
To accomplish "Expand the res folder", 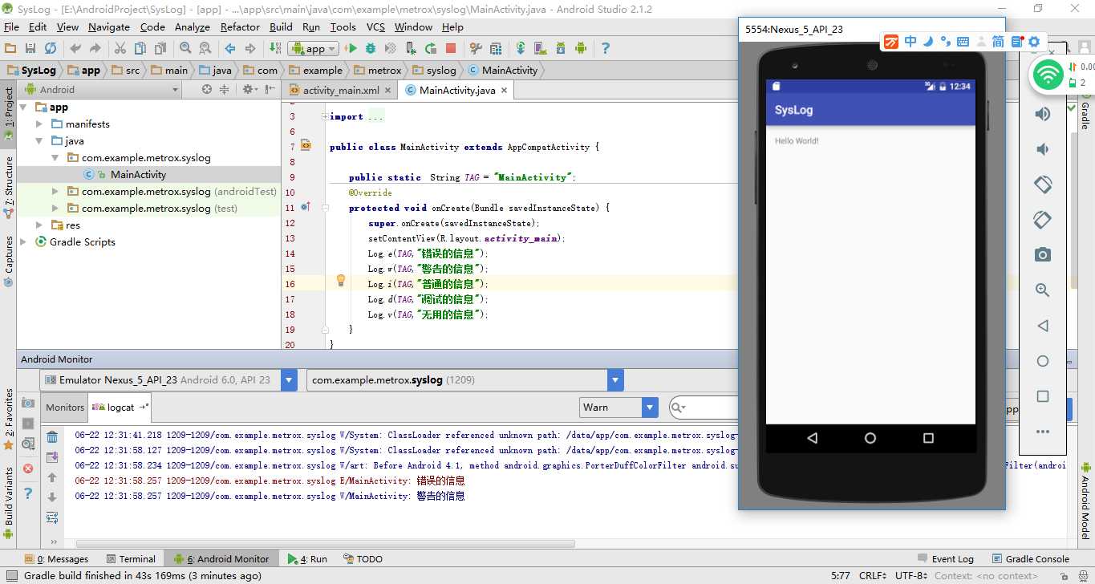I will (39, 225).
